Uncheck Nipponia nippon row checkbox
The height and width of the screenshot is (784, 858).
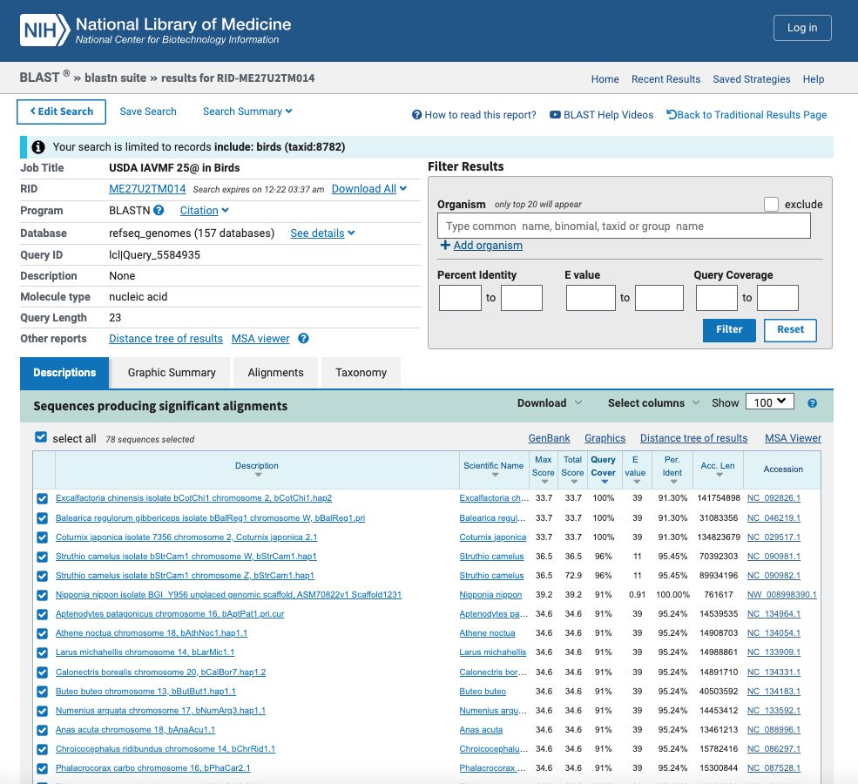[42, 595]
